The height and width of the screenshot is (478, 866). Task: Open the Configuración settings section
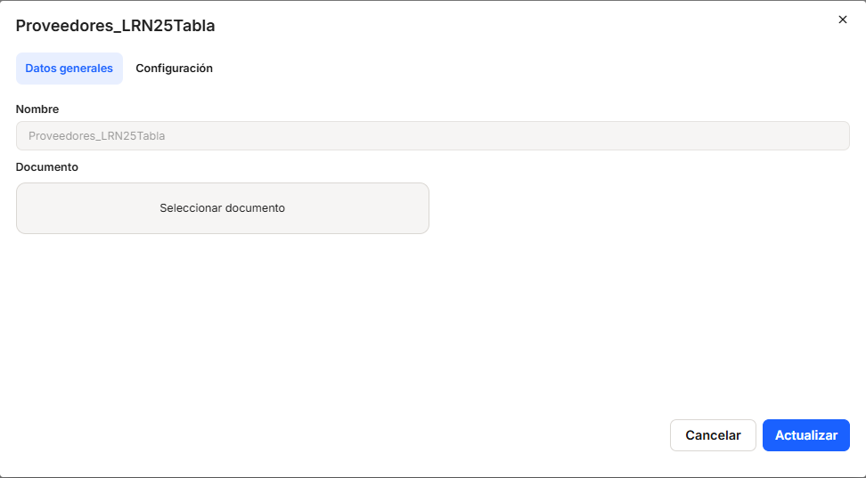174,69
